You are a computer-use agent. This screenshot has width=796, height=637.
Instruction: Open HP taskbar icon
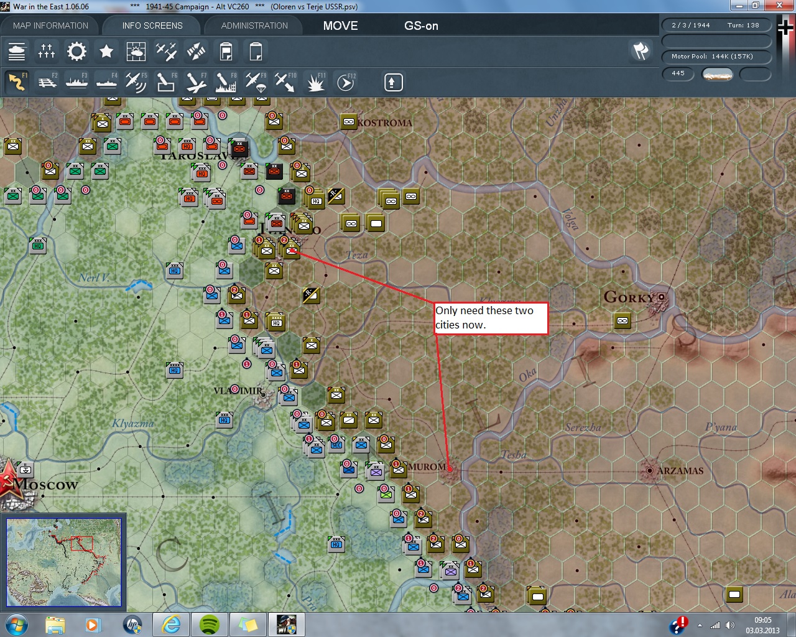[132, 624]
